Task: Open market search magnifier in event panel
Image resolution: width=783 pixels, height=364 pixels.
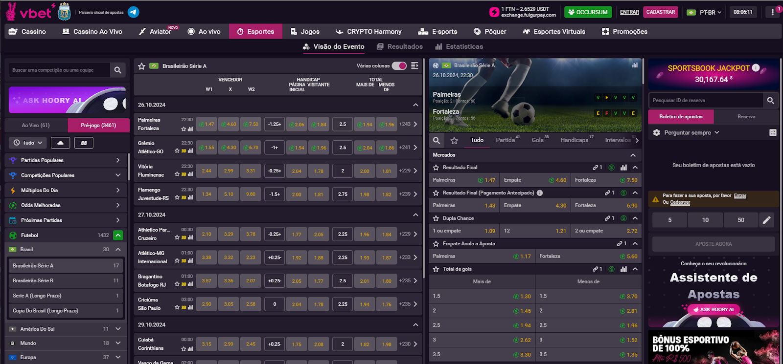Action: 437,140
